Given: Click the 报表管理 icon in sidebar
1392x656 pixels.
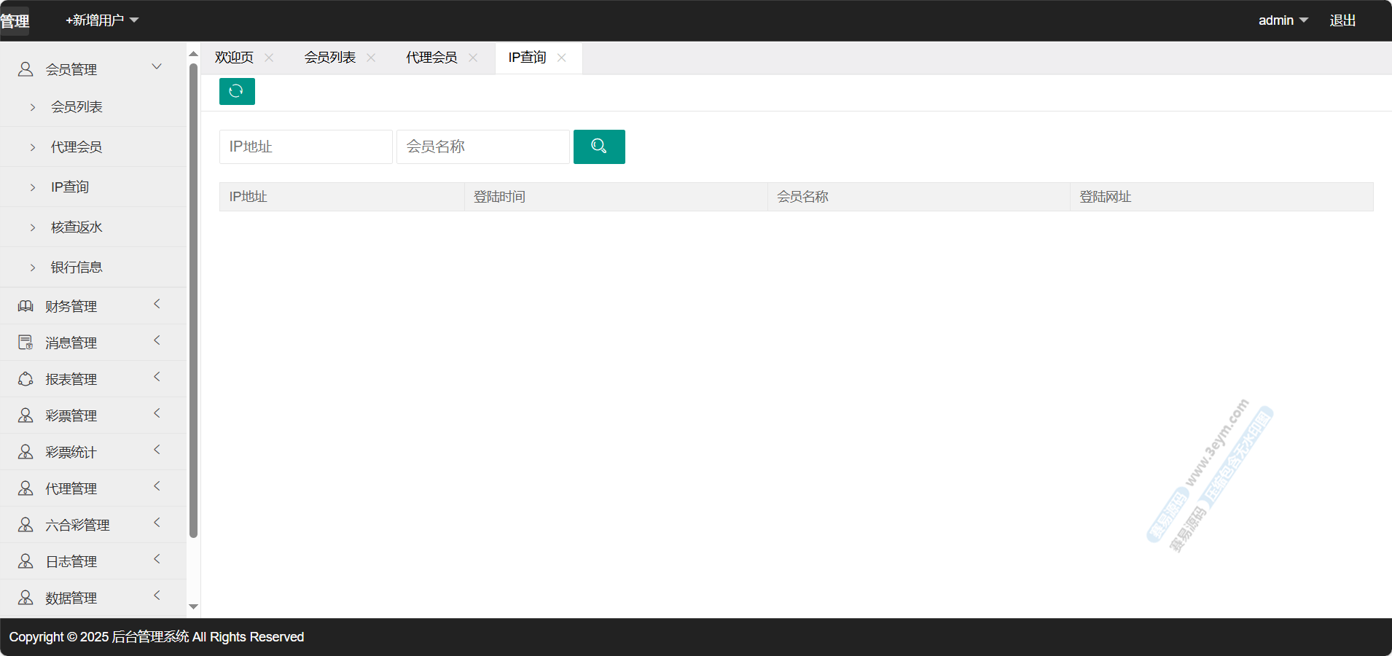Looking at the screenshot, I should click(26, 379).
